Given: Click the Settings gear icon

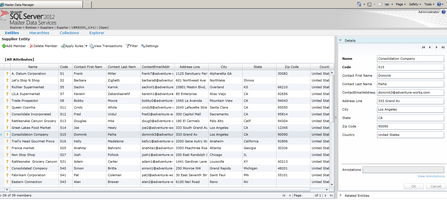Looking at the screenshot, I should (143, 46).
